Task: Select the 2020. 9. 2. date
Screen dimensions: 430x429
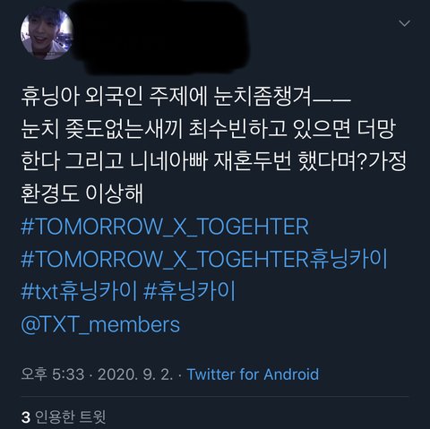Action: pyautogui.click(x=135, y=374)
